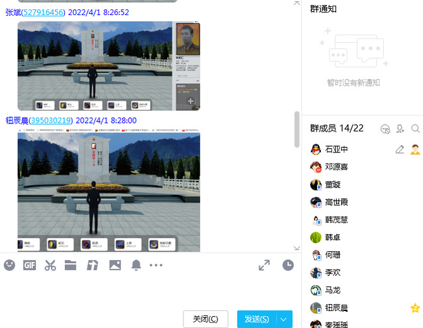This screenshot has width=423, height=328.
Task: Select member 邓源喜 in list
Action: point(337,167)
